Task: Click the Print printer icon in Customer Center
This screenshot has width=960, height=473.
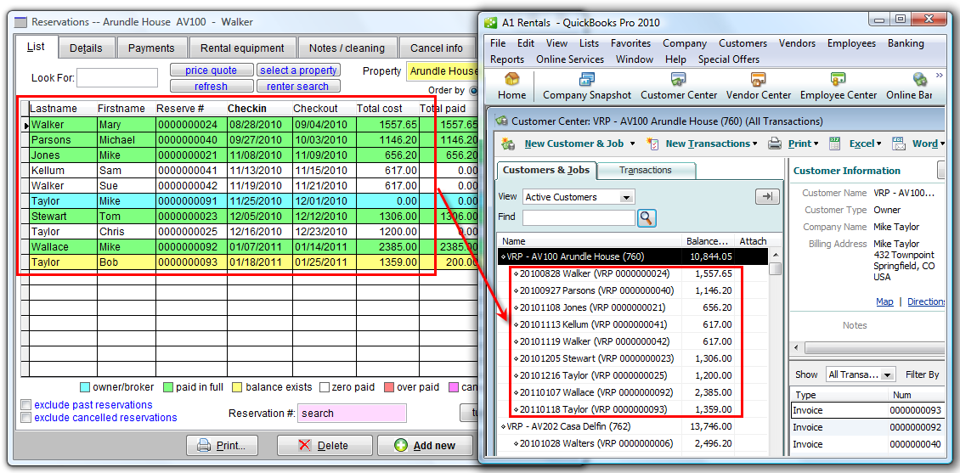Action: point(775,144)
